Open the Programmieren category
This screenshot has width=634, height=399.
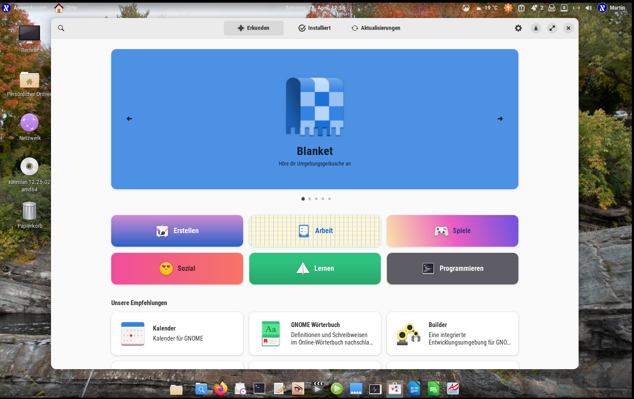pyautogui.click(x=452, y=269)
